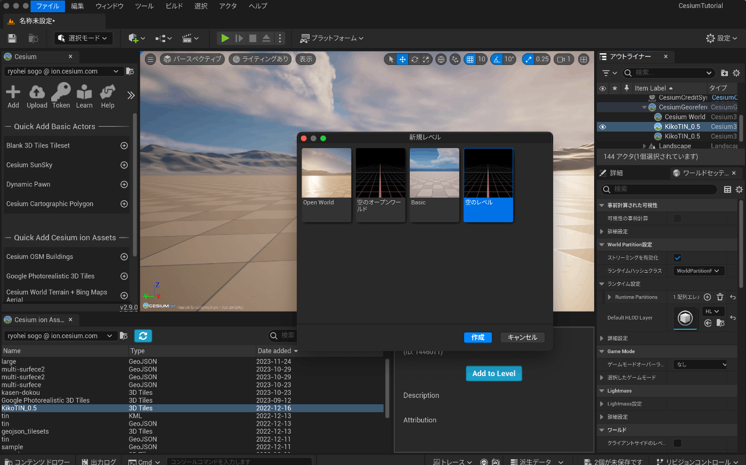The height and width of the screenshot is (465, 746).
Task: Toggle the streaming enabled checkbox
Action: (x=677, y=258)
